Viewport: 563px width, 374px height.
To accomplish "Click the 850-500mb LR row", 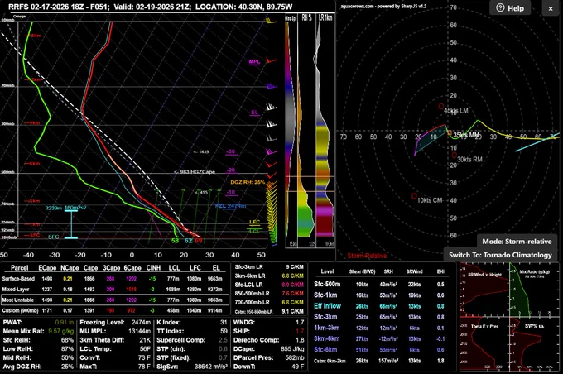I will [269, 293].
